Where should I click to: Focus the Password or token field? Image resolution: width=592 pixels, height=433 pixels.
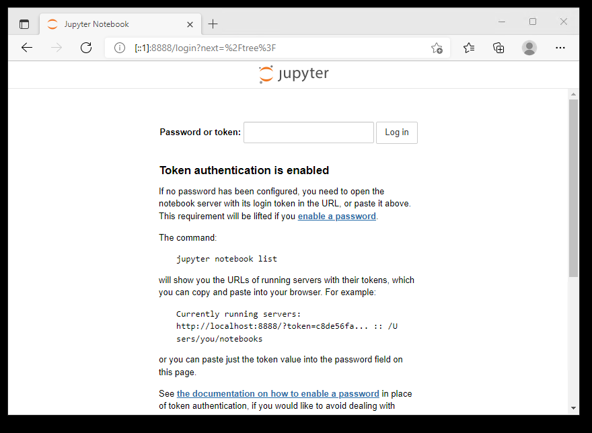pyautogui.click(x=308, y=132)
